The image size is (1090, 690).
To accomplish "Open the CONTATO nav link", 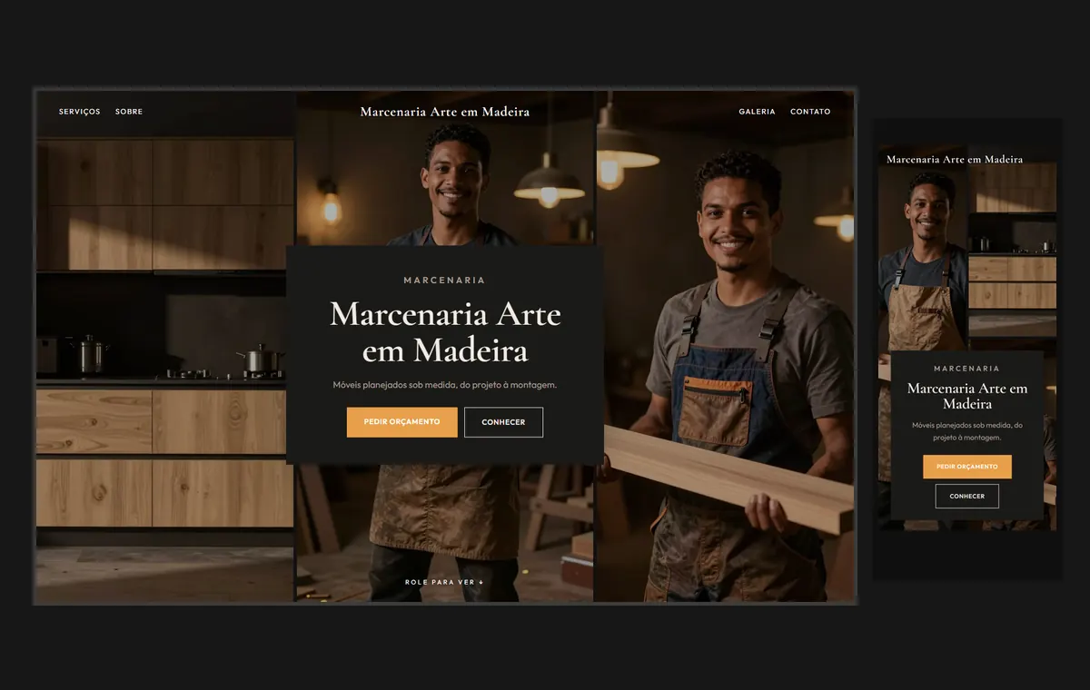I will 810,112.
